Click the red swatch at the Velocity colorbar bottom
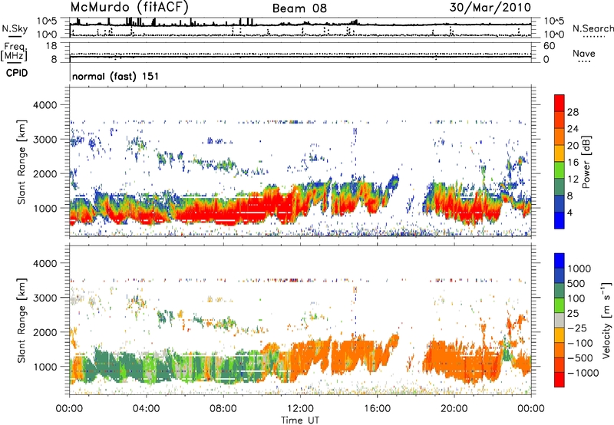The width and height of the screenshot is (614, 425). [560, 381]
